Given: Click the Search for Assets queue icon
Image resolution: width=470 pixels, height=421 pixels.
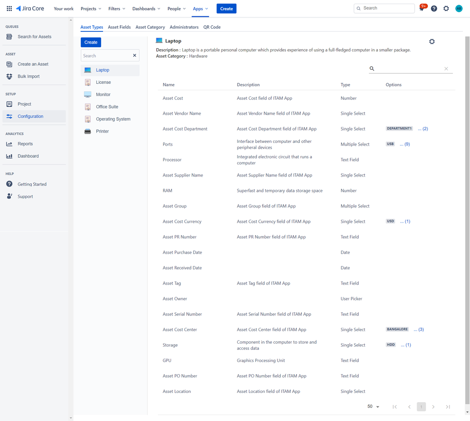Looking at the screenshot, I should [x=9, y=37].
